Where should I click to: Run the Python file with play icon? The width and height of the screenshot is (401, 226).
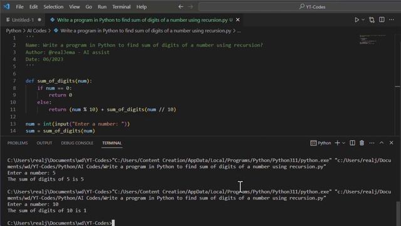tap(357, 19)
